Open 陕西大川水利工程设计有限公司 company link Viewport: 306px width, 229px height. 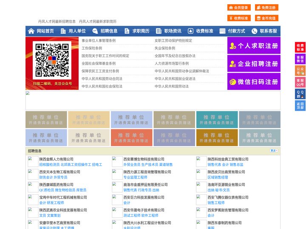click(147, 223)
